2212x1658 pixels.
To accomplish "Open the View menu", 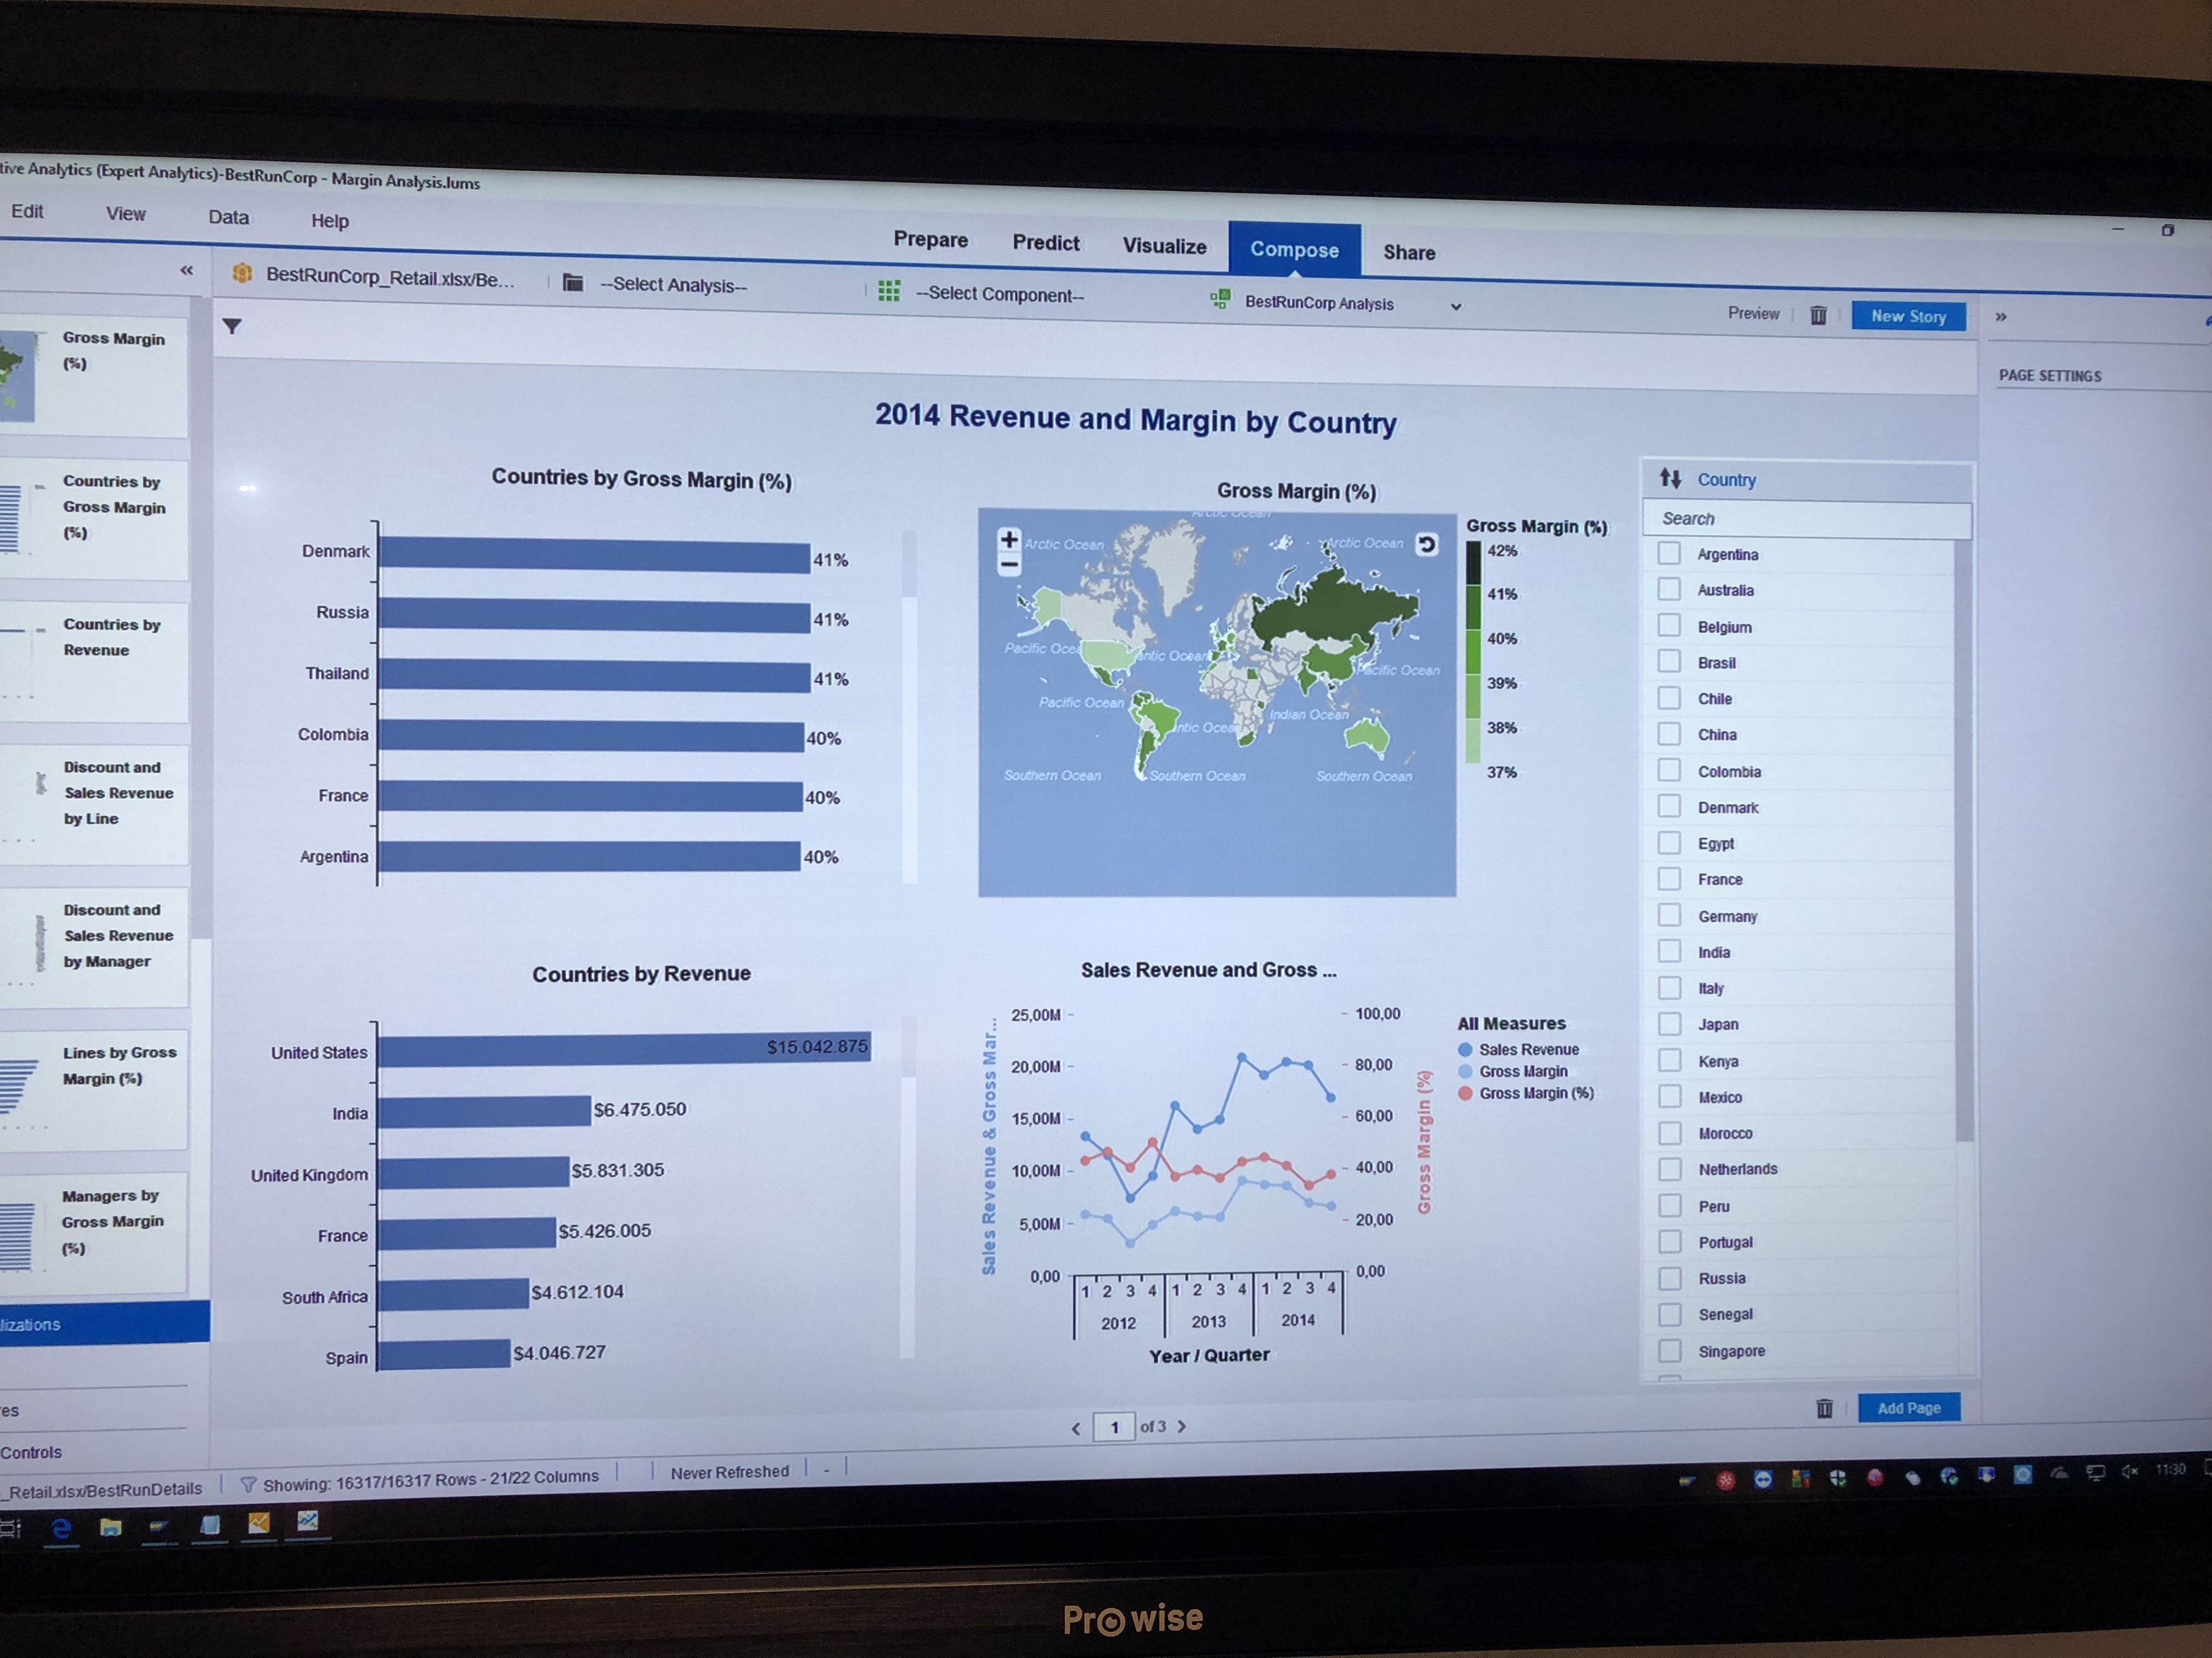I will coord(125,214).
